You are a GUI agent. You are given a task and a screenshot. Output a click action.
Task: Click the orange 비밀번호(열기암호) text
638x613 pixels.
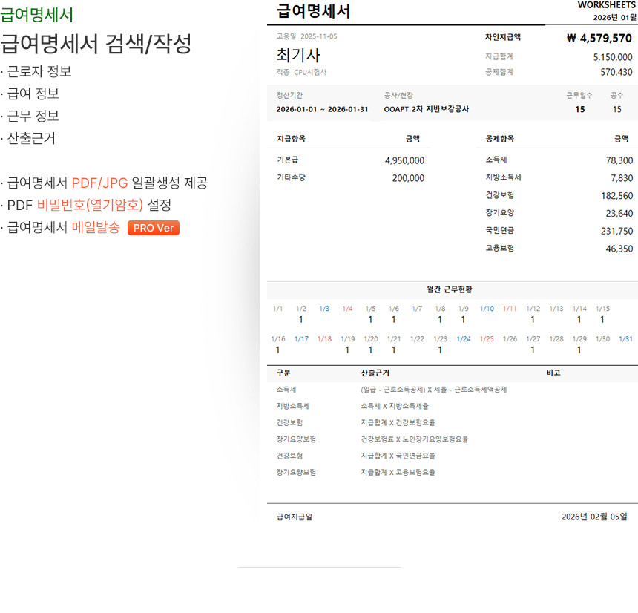(90, 205)
